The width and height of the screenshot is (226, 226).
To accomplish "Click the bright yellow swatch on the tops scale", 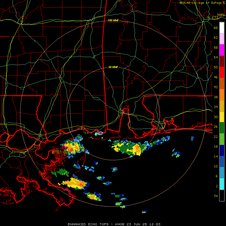I will pyautogui.click(x=222, y=117).
